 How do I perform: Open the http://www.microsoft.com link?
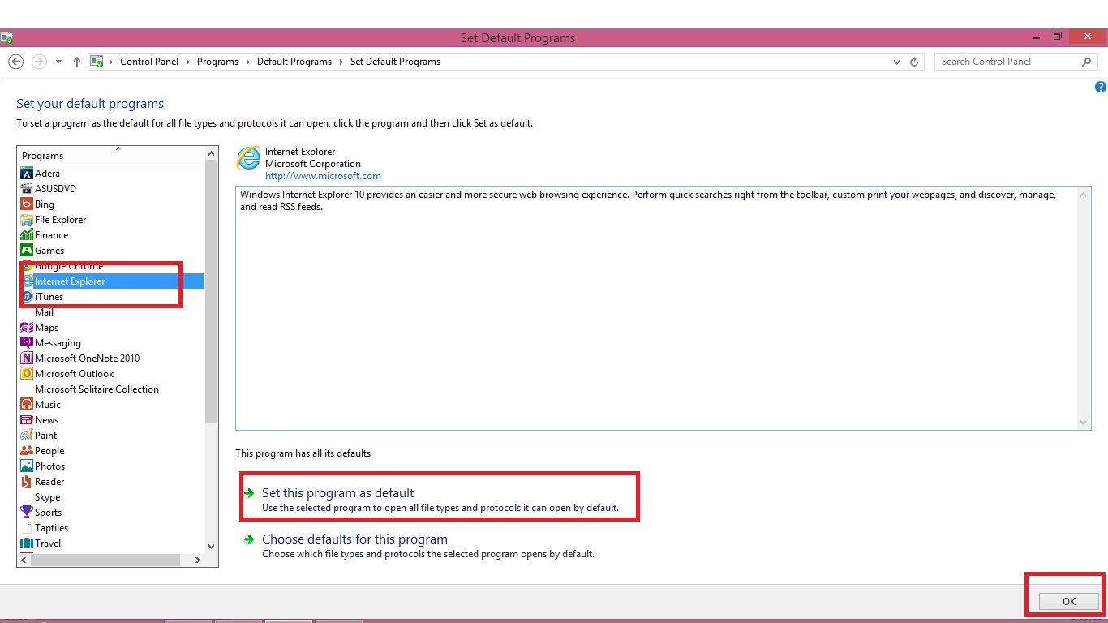(323, 176)
